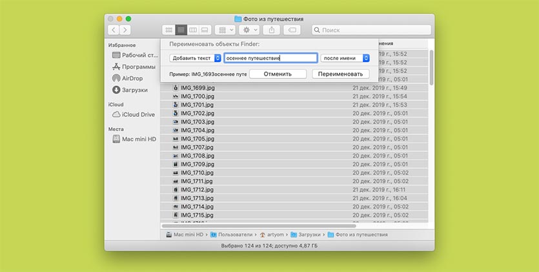The height and width of the screenshot is (272, 539).
Task: Open the 'Добавить текст' rename mode dropdown
Action: pyautogui.click(x=191, y=58)
